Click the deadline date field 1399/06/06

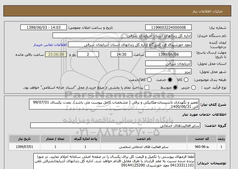pyautogui.click(x=168, y=54)
